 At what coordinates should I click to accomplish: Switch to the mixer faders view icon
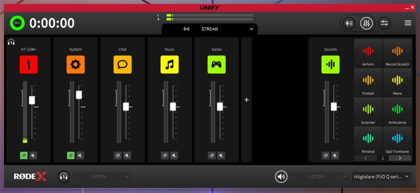366,23
